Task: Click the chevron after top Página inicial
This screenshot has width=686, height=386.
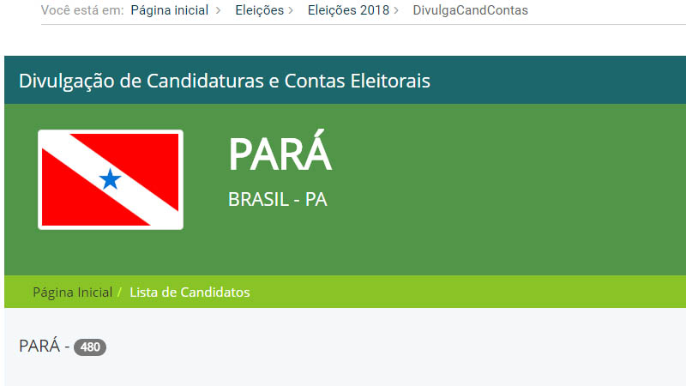Action: pyautogui.click(x=219, y=11)
